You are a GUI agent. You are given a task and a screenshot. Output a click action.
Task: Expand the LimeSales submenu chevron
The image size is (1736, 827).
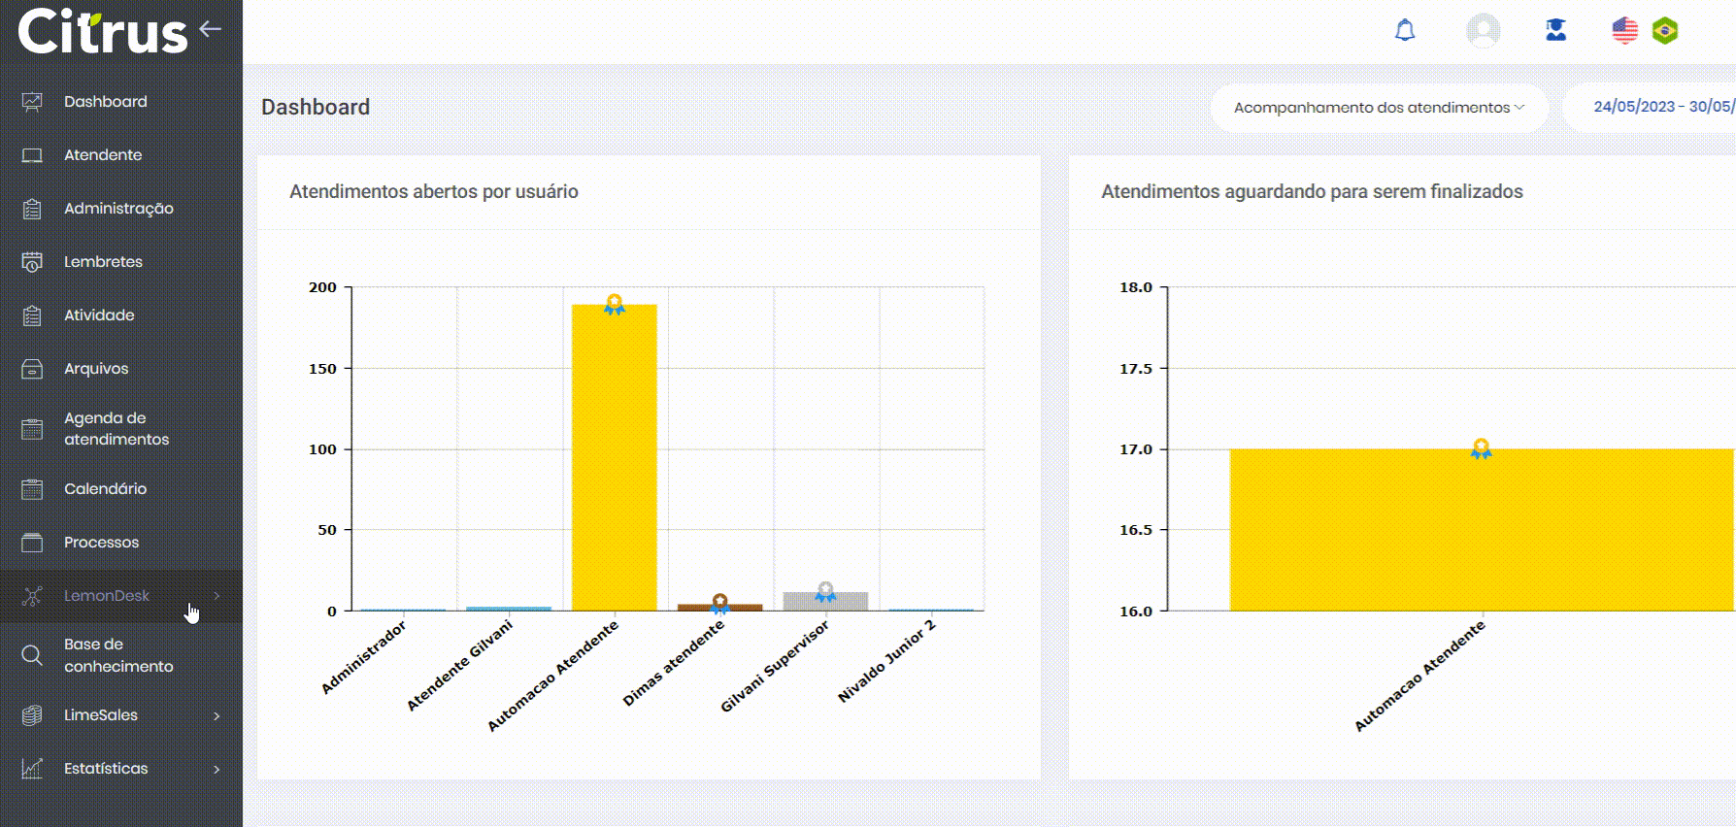pyautogui.click(x=217, y=715)
